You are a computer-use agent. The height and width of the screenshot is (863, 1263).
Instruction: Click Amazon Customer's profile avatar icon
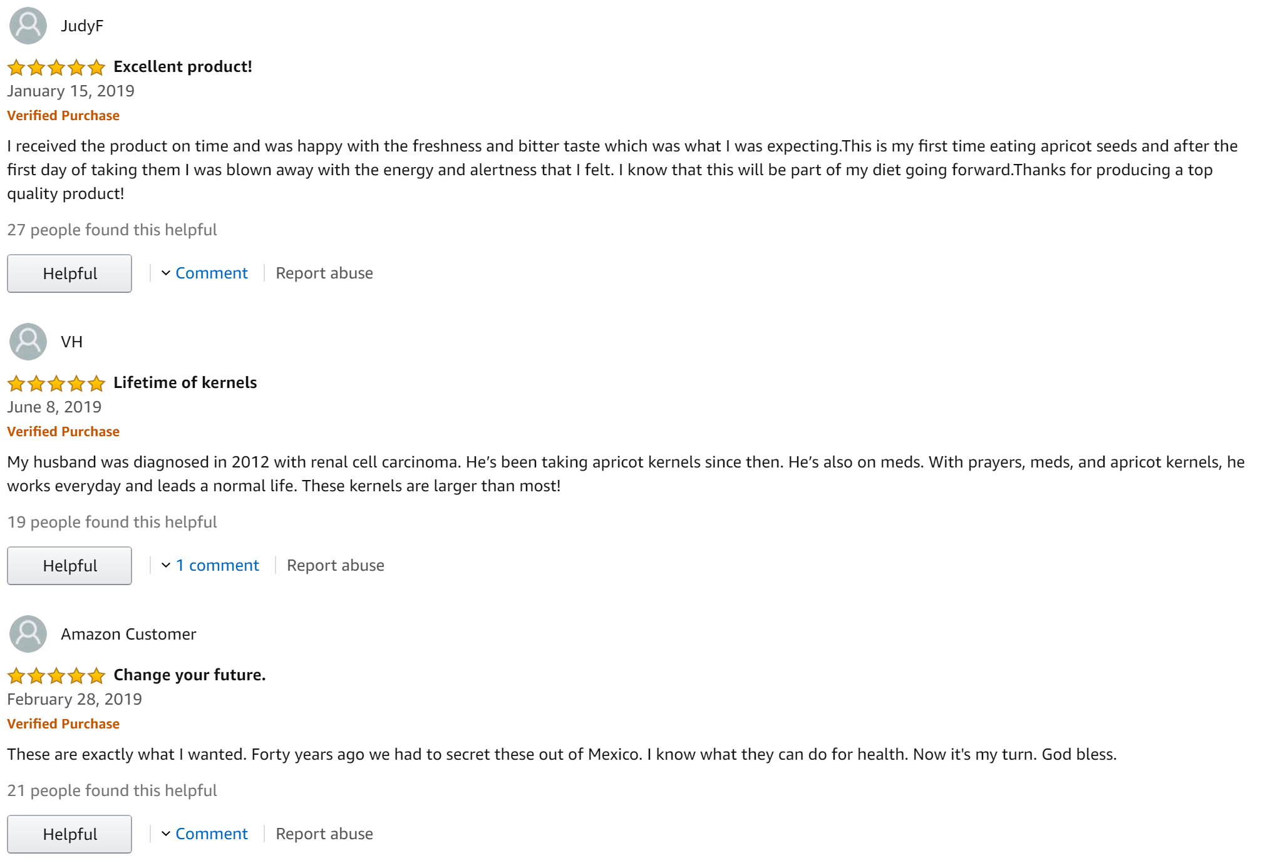pos(28,634)
